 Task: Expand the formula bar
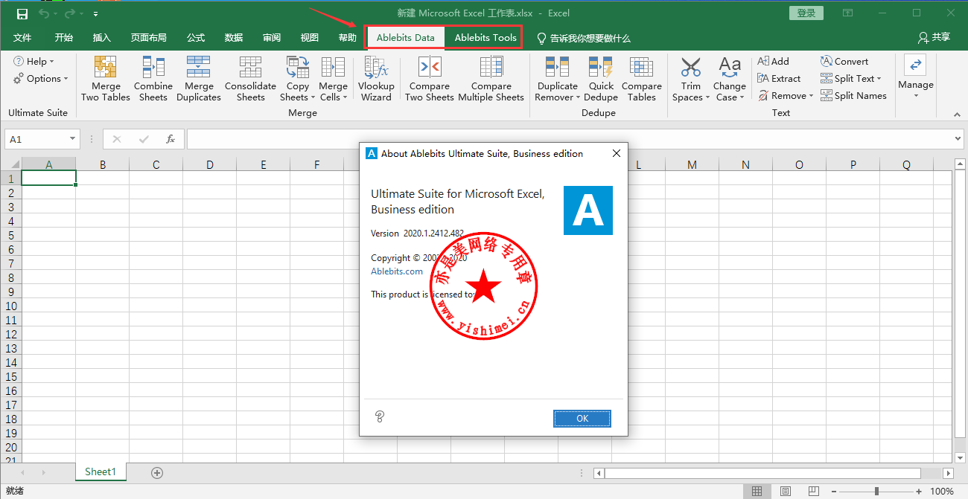[958, 139]
